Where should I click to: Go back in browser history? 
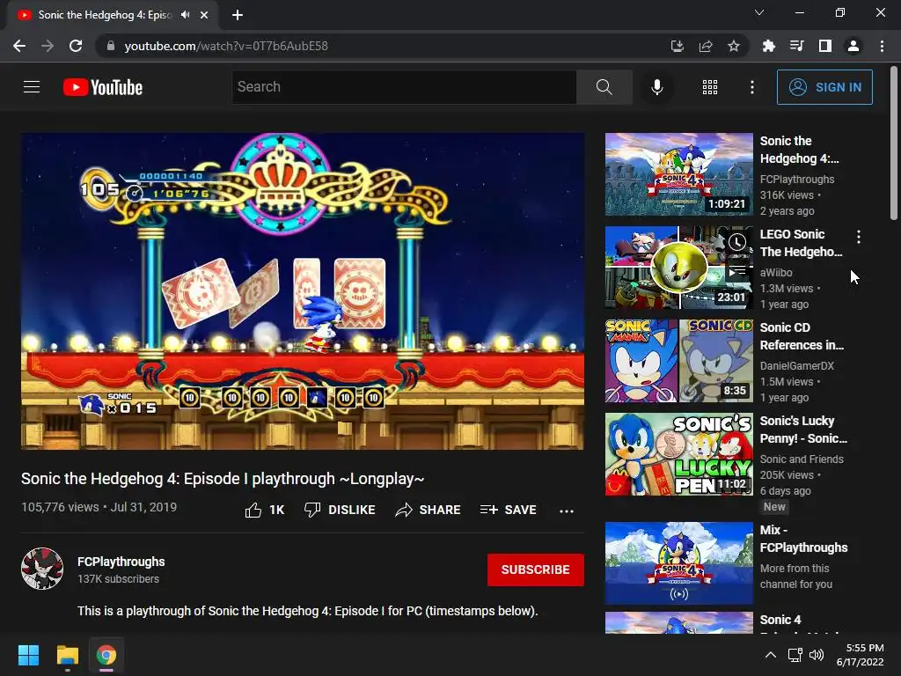(x=19, y=46)
